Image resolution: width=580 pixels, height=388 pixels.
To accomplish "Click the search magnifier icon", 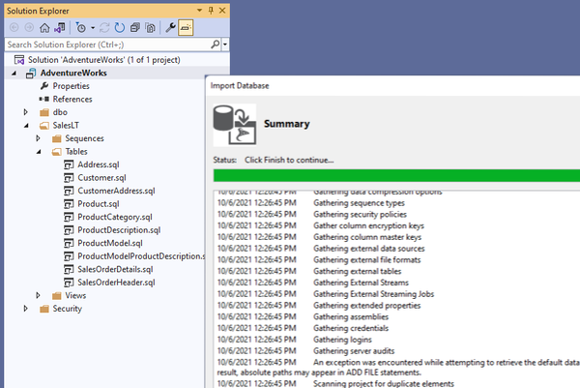I will click(215, 45).
